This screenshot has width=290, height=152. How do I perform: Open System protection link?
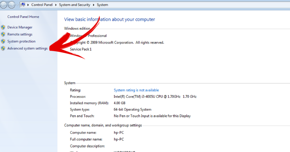[x=22, y=41]
